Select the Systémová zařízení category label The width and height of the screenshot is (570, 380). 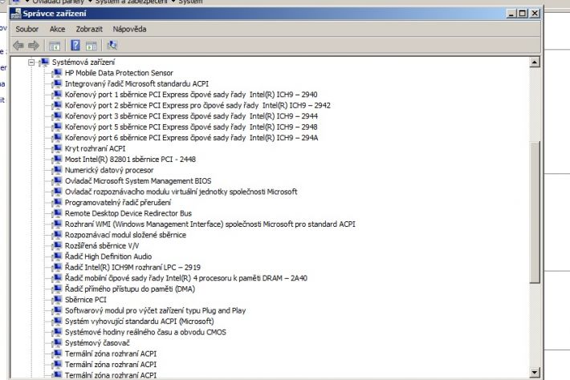click(83, 62)
